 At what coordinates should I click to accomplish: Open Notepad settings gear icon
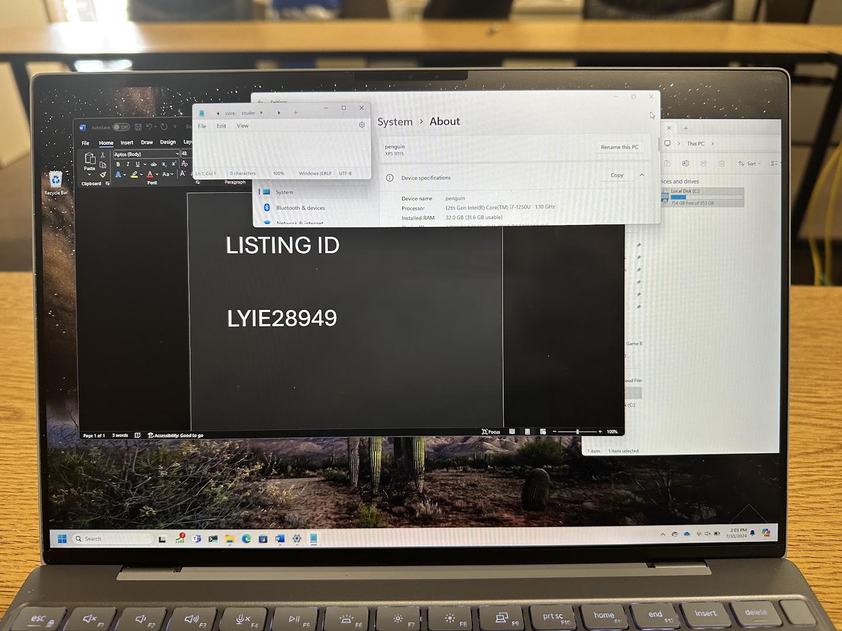click(362, 125)
